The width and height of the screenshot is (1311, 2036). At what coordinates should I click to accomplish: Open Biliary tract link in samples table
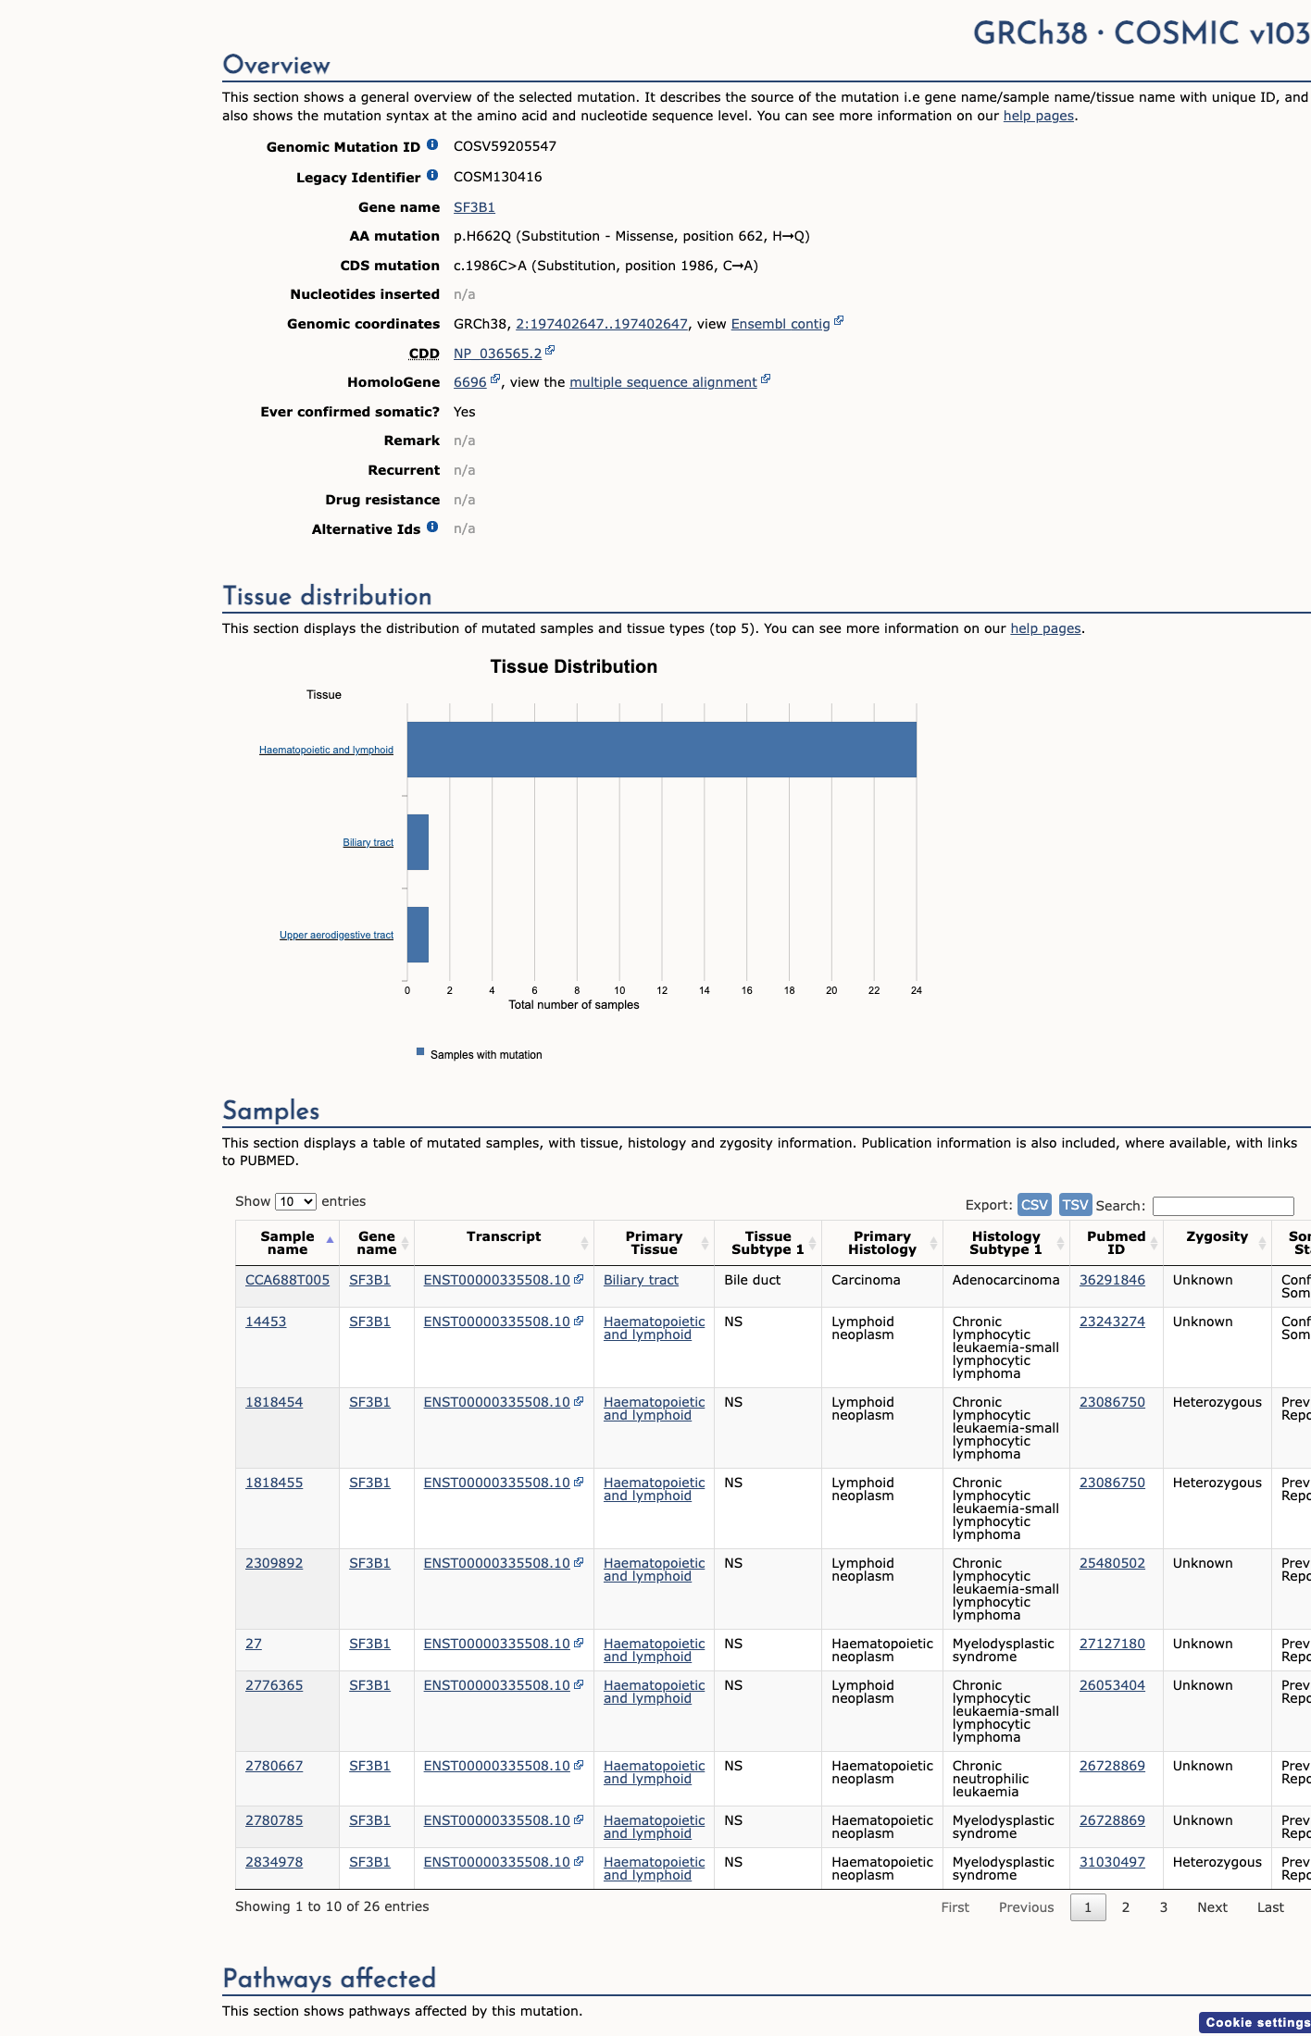coord(641,1280)
